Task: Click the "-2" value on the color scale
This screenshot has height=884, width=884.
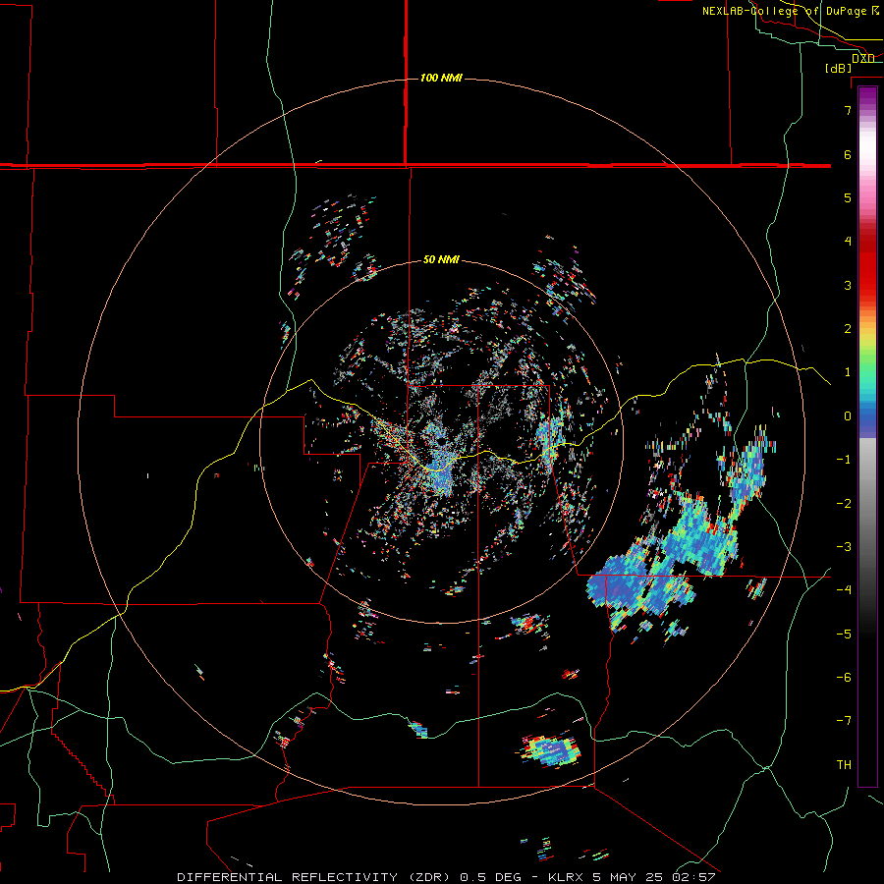Action: [x=844, y=504]
